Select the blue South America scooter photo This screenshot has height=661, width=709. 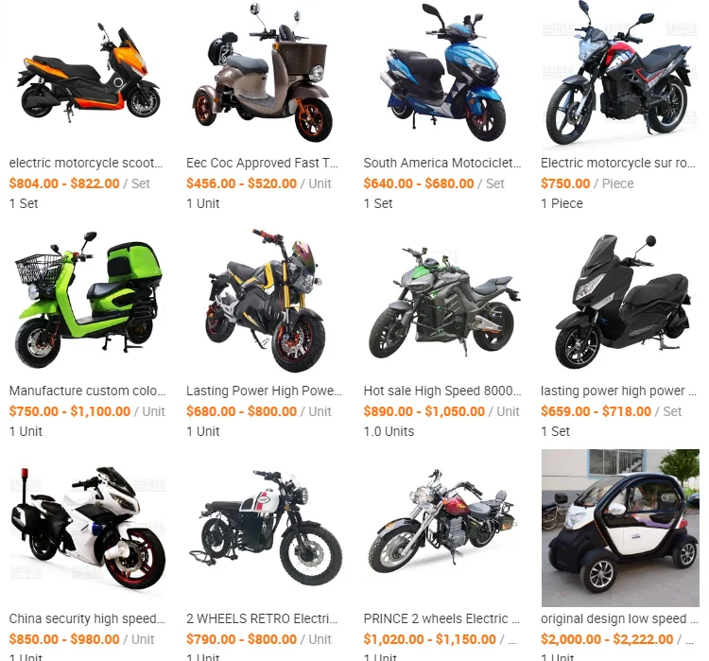[x=442, y=73]
